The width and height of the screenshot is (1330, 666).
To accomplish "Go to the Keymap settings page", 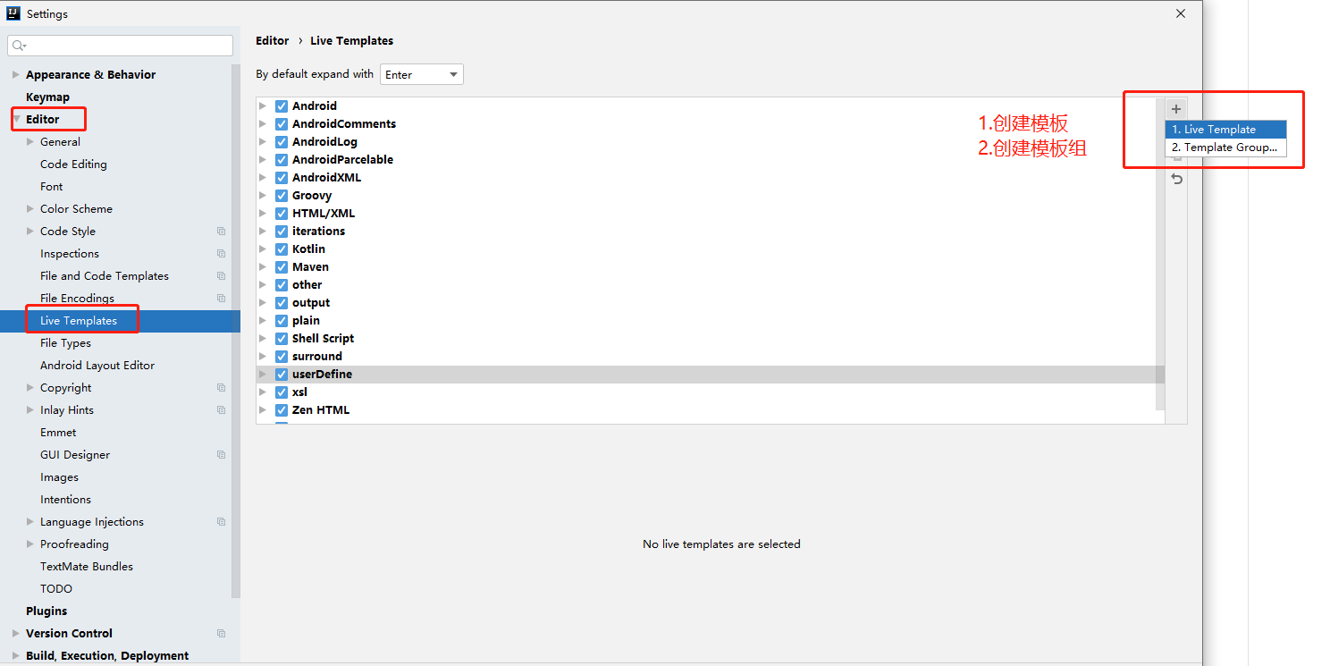I will click(x=47, y=97).
